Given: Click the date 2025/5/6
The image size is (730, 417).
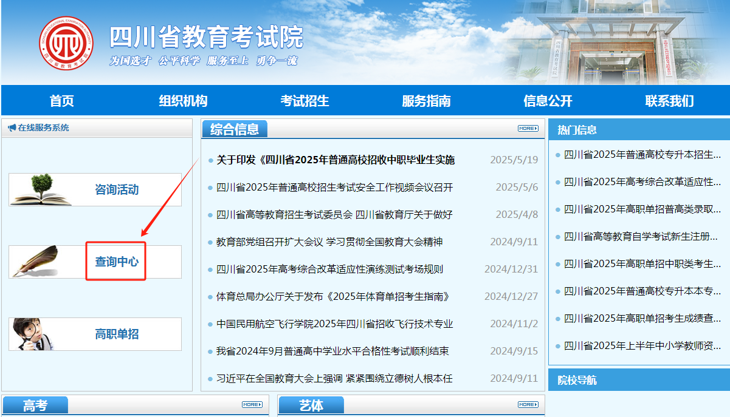Looking at the screenshot, I should click(x=517, y=187).
